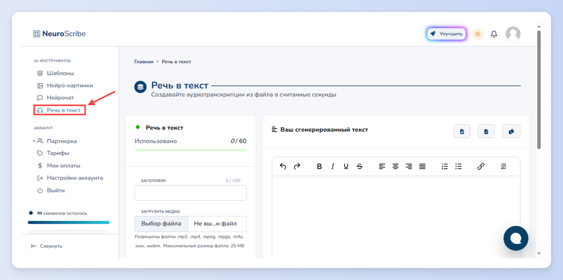563x280 pixels.
Task: Open the user avatar profile menu
Action: point(513,34)
